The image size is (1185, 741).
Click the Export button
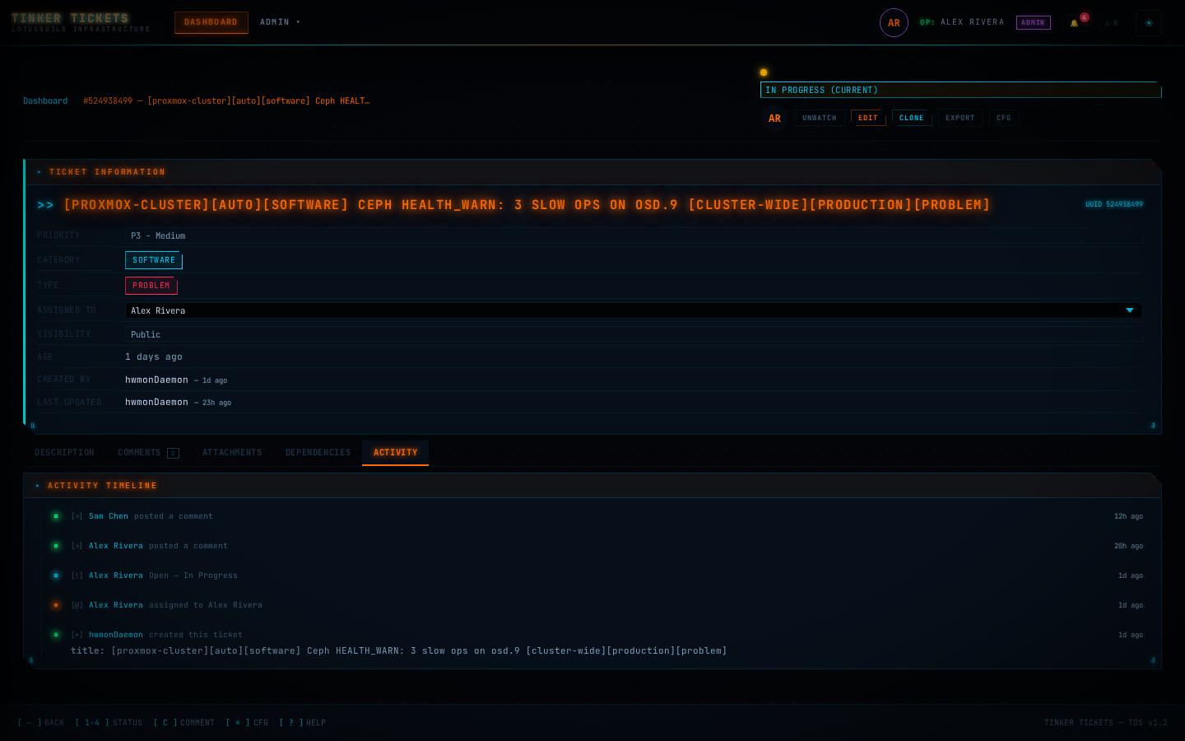(960, 118)
